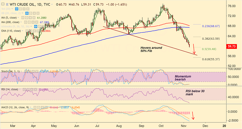
Task: Toggle visibility eye for Ichimoku indicator
Action: (x=36, y=26)
